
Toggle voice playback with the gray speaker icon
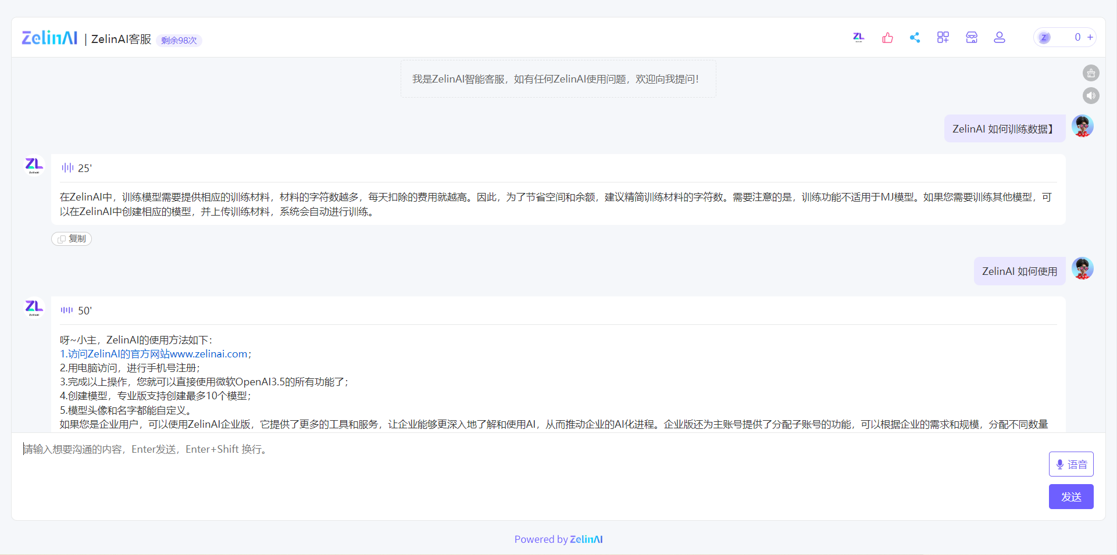click(x=1091, y=95)
